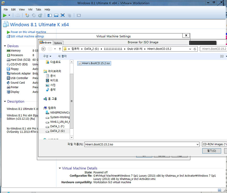Click the 새 폴더 new folder button
This screenshot has height=193, width=227.
[x=62, y=56]
